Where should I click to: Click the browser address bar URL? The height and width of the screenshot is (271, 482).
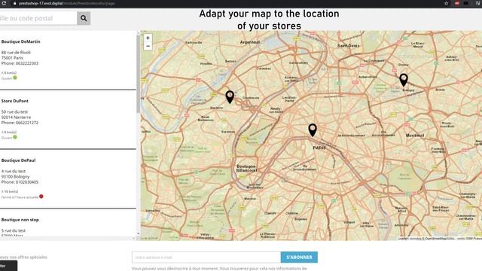[67, 3]
